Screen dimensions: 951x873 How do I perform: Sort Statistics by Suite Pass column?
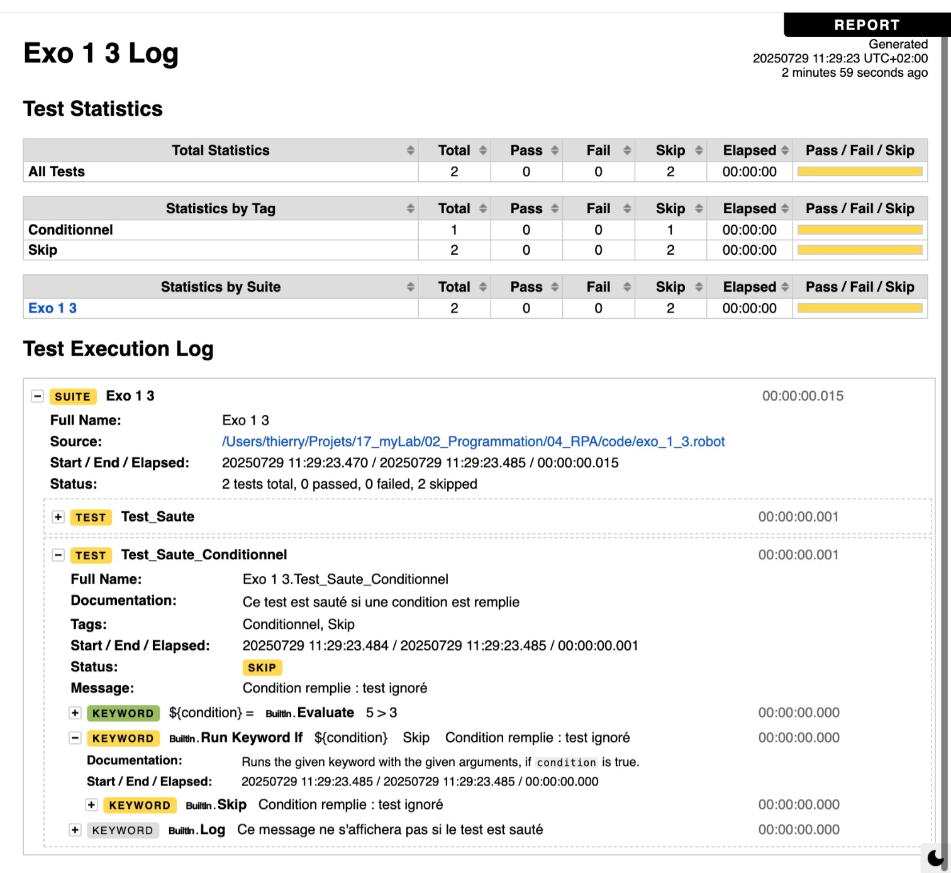526,287
